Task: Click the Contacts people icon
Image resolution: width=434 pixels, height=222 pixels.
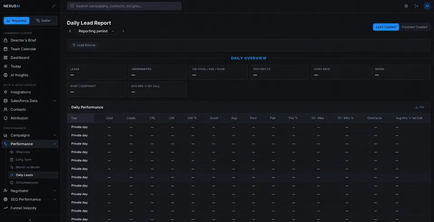Action: [5, 109]
